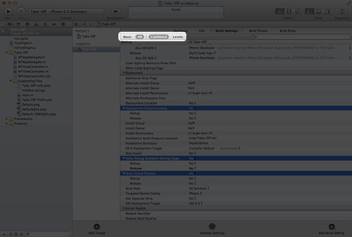Open the Strip Style dropdown

click(x=199, y=188)
